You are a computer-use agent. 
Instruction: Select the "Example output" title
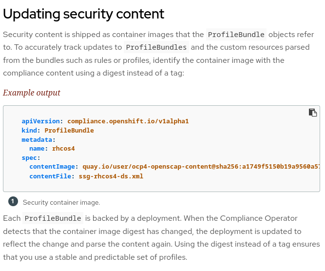(x=32, y=93)
